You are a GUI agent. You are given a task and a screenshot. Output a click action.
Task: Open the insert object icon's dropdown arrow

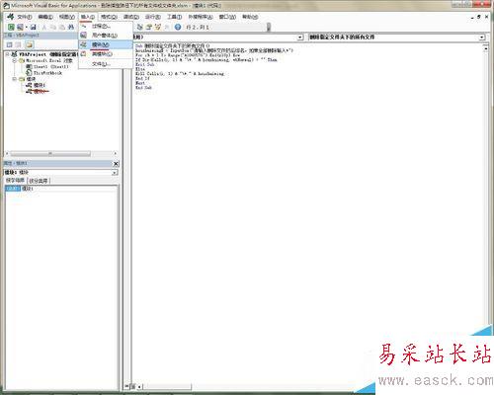point(26,27)
